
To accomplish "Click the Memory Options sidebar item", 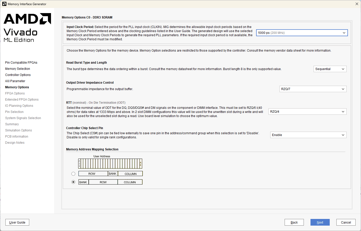I will (17, 87).
